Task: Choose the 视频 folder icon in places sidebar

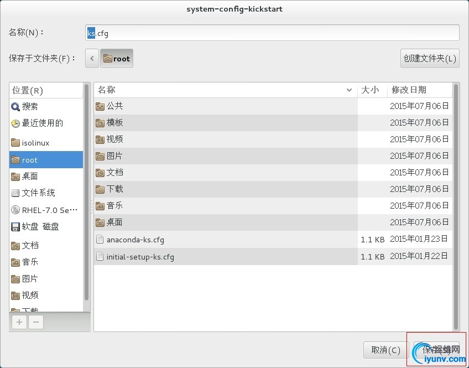Action: coord(15,296)
